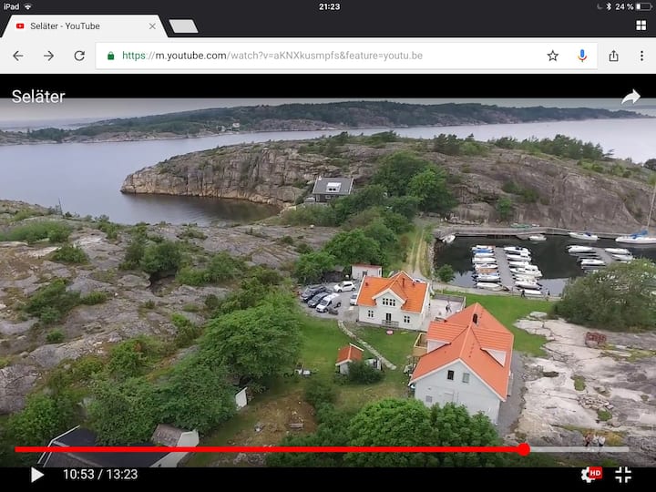Bookmark this page with the star icon
The width and height of the screenshot is (656, 492).
[x=553, y=56]
